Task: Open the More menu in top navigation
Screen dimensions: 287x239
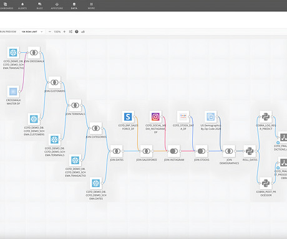Action: [91, 6]
